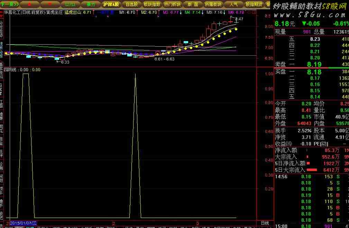
Task: Click the 买盘 buy one price 8.18
Action: (314, 72)
